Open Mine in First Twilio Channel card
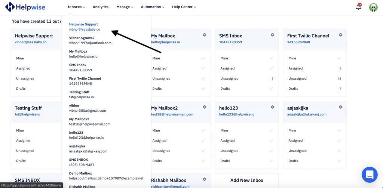Image resolution: width=383 pixels, height=188 pixels. click(x=315, y=58)
